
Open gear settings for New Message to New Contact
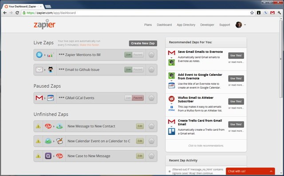coord(151,126)
